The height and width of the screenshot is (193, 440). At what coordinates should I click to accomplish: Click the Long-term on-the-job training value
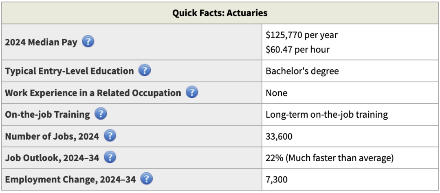tap(326, 114)
